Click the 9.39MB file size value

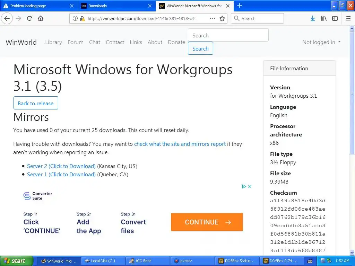279,181
